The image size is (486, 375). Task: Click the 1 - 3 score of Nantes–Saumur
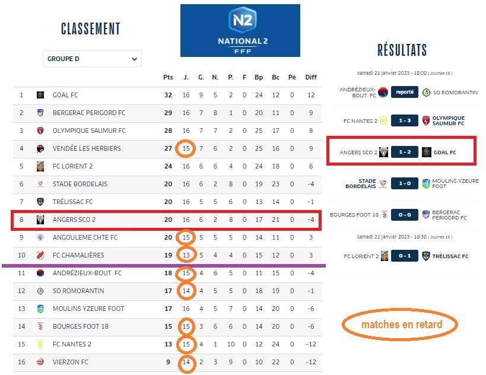point(405,120)
